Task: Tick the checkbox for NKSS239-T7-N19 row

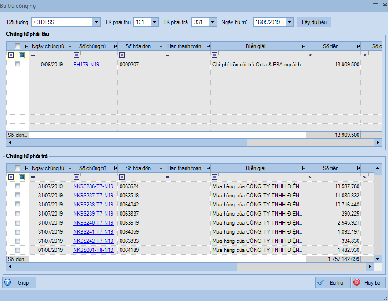Action: (17, 213)
